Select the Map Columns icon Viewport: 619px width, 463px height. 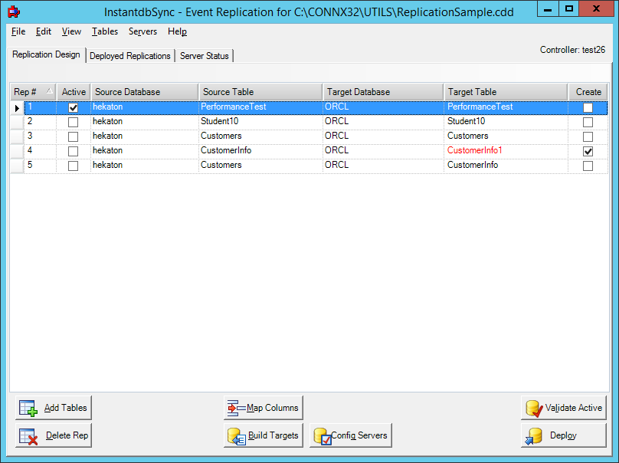[x=234, y=407]
